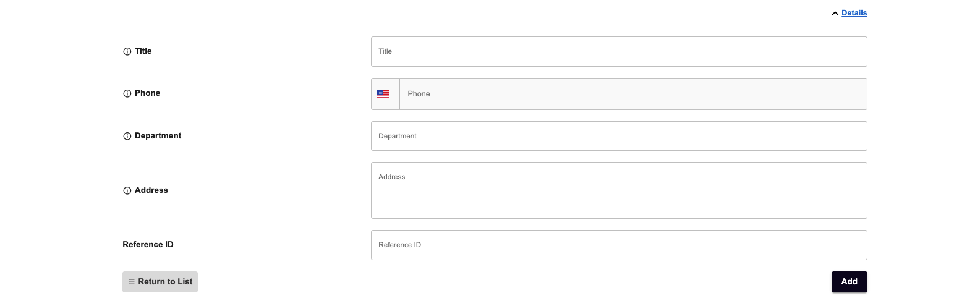Viewport: 967px width, 306px height.
Task: Click the Title field label
Action: click(x=143, y=51)
